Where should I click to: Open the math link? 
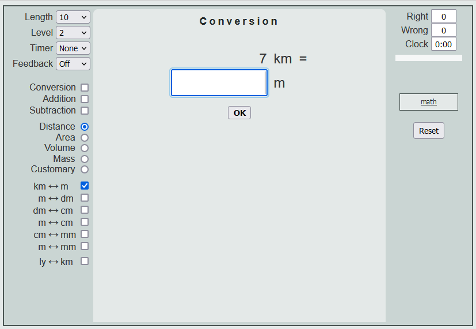pyautogui.click(x=429, y=102)
